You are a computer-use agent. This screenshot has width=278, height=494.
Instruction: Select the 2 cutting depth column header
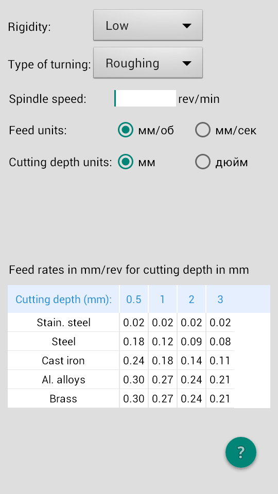coord(192,299)
